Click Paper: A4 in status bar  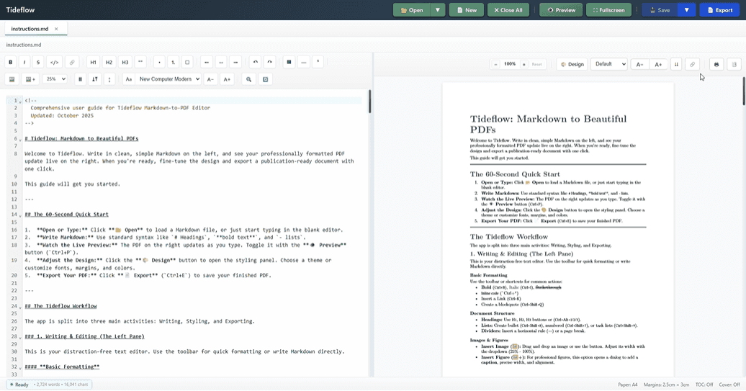pos(628,385)
